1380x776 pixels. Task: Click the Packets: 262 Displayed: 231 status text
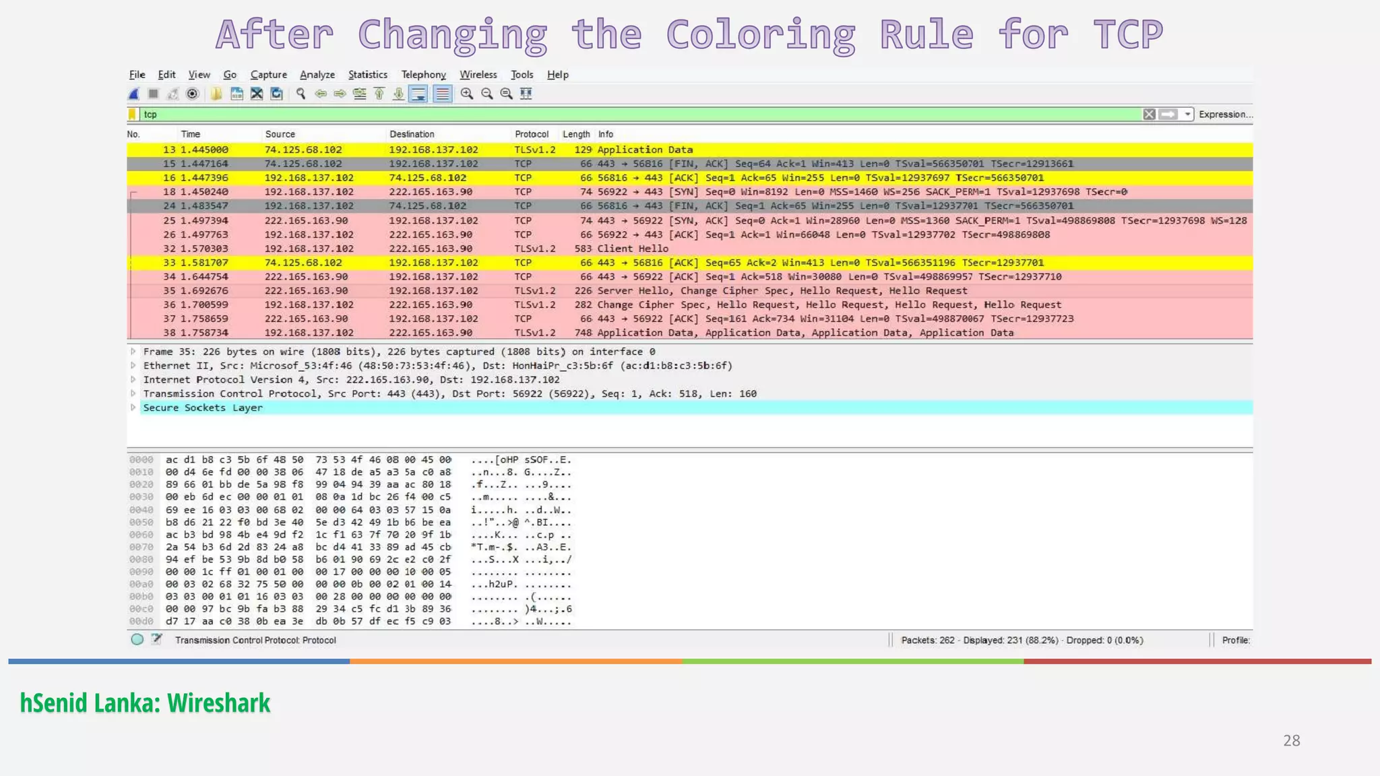[x=1022, y=641]
